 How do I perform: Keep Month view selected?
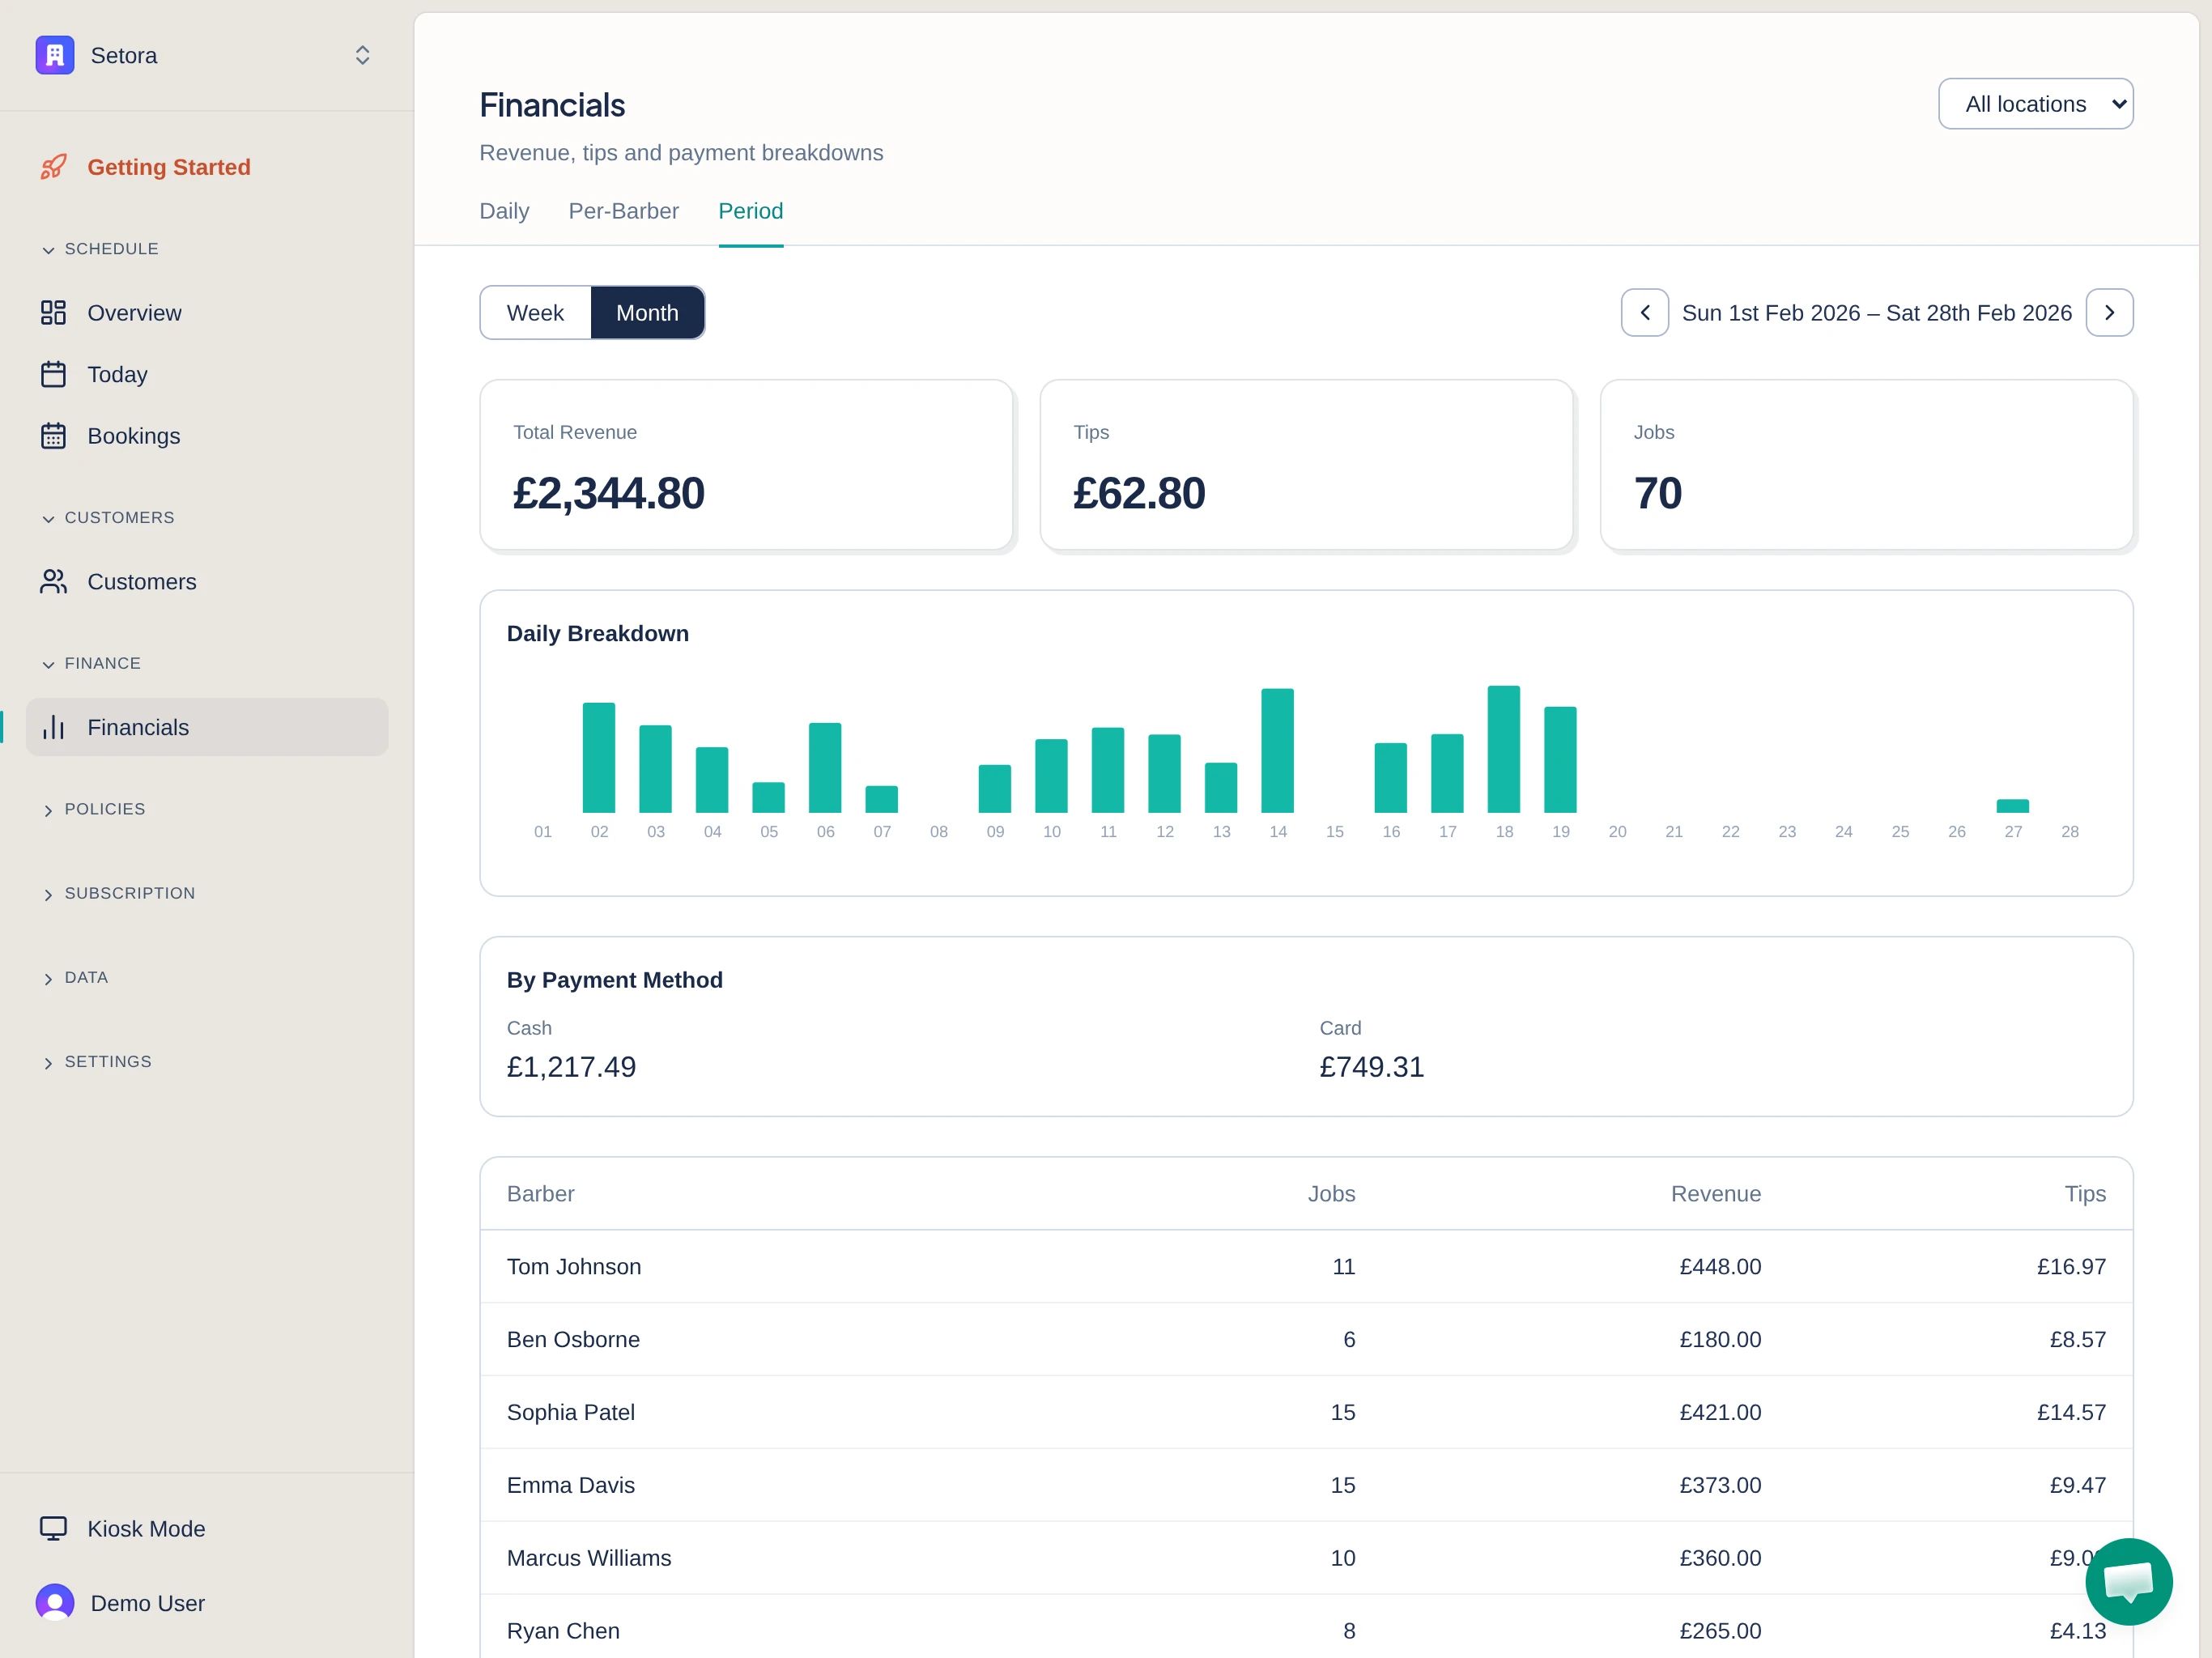click(x=648, y=312)
